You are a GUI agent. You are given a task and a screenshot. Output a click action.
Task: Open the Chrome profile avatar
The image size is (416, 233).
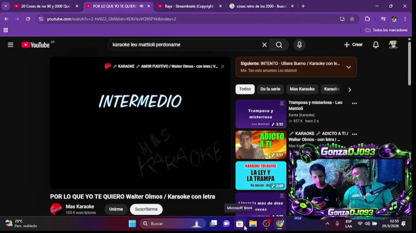[394, 19]
